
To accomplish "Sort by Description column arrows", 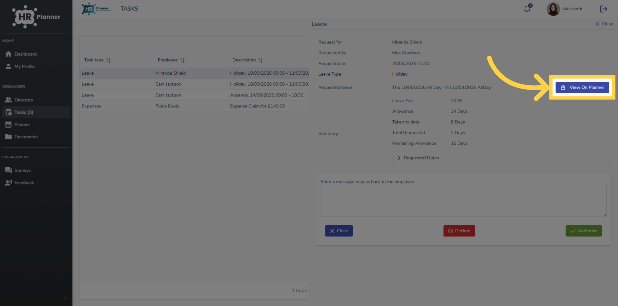I will [260, 60].
